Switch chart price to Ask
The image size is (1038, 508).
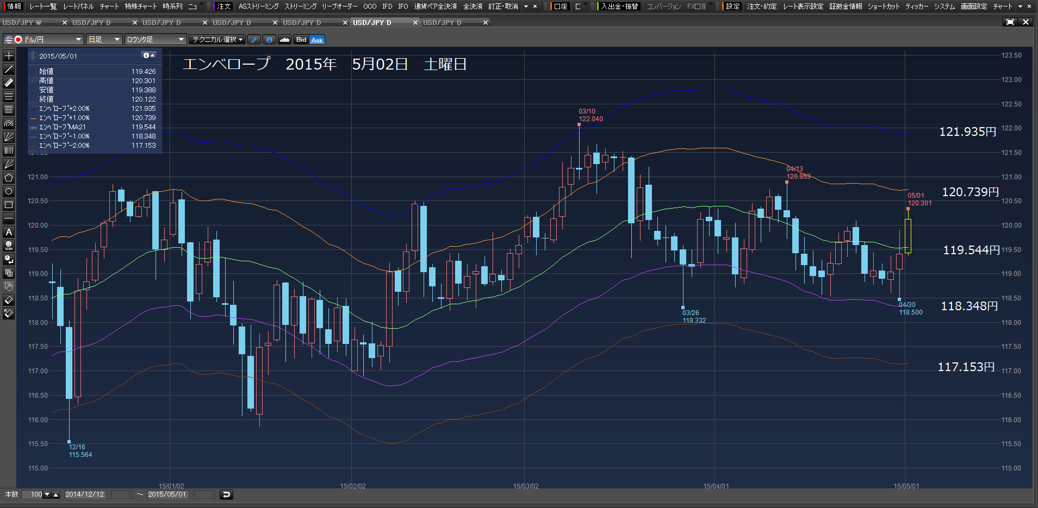[317, 40]
